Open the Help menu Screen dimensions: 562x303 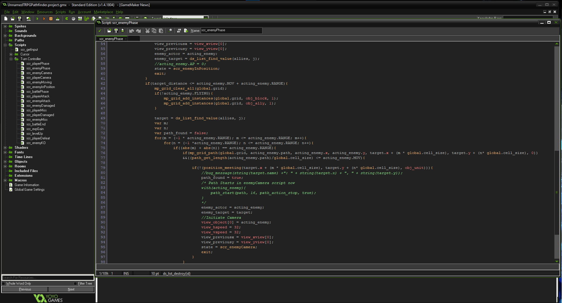(119, 12)
